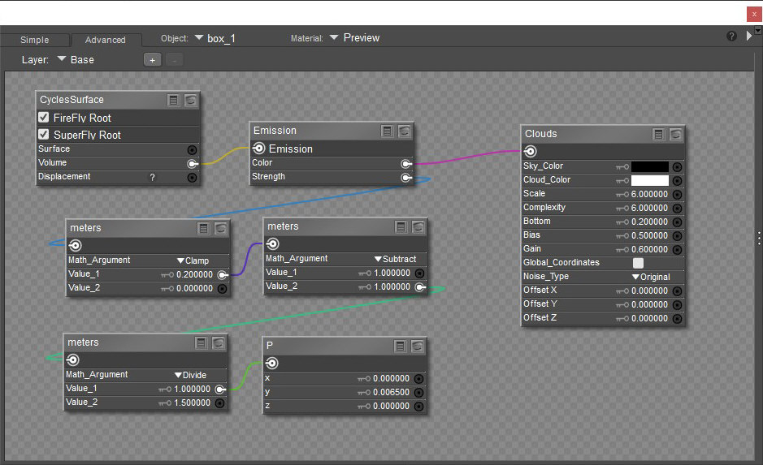Image resolution: width=763 pixels, height=465 pixels.
Task: Toggle the SuperFly Root checkbox
Action: [x=44, y=135]
